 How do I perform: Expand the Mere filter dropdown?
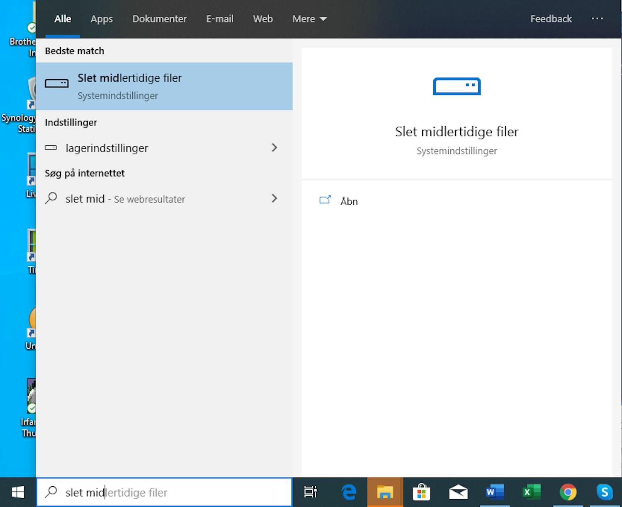(309, 19)
